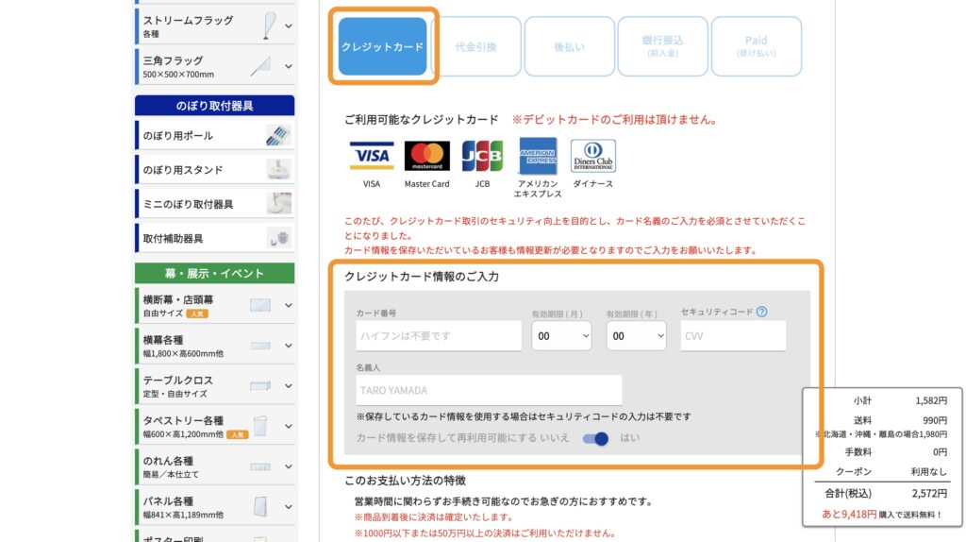Viewport: 966px width, 542px height.
Task: Click the Diners Club card logo
Action: pyautogui.click(x=592, y=156)
